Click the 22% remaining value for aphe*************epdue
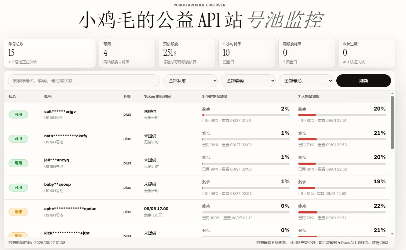 click(x=380, y=206)
